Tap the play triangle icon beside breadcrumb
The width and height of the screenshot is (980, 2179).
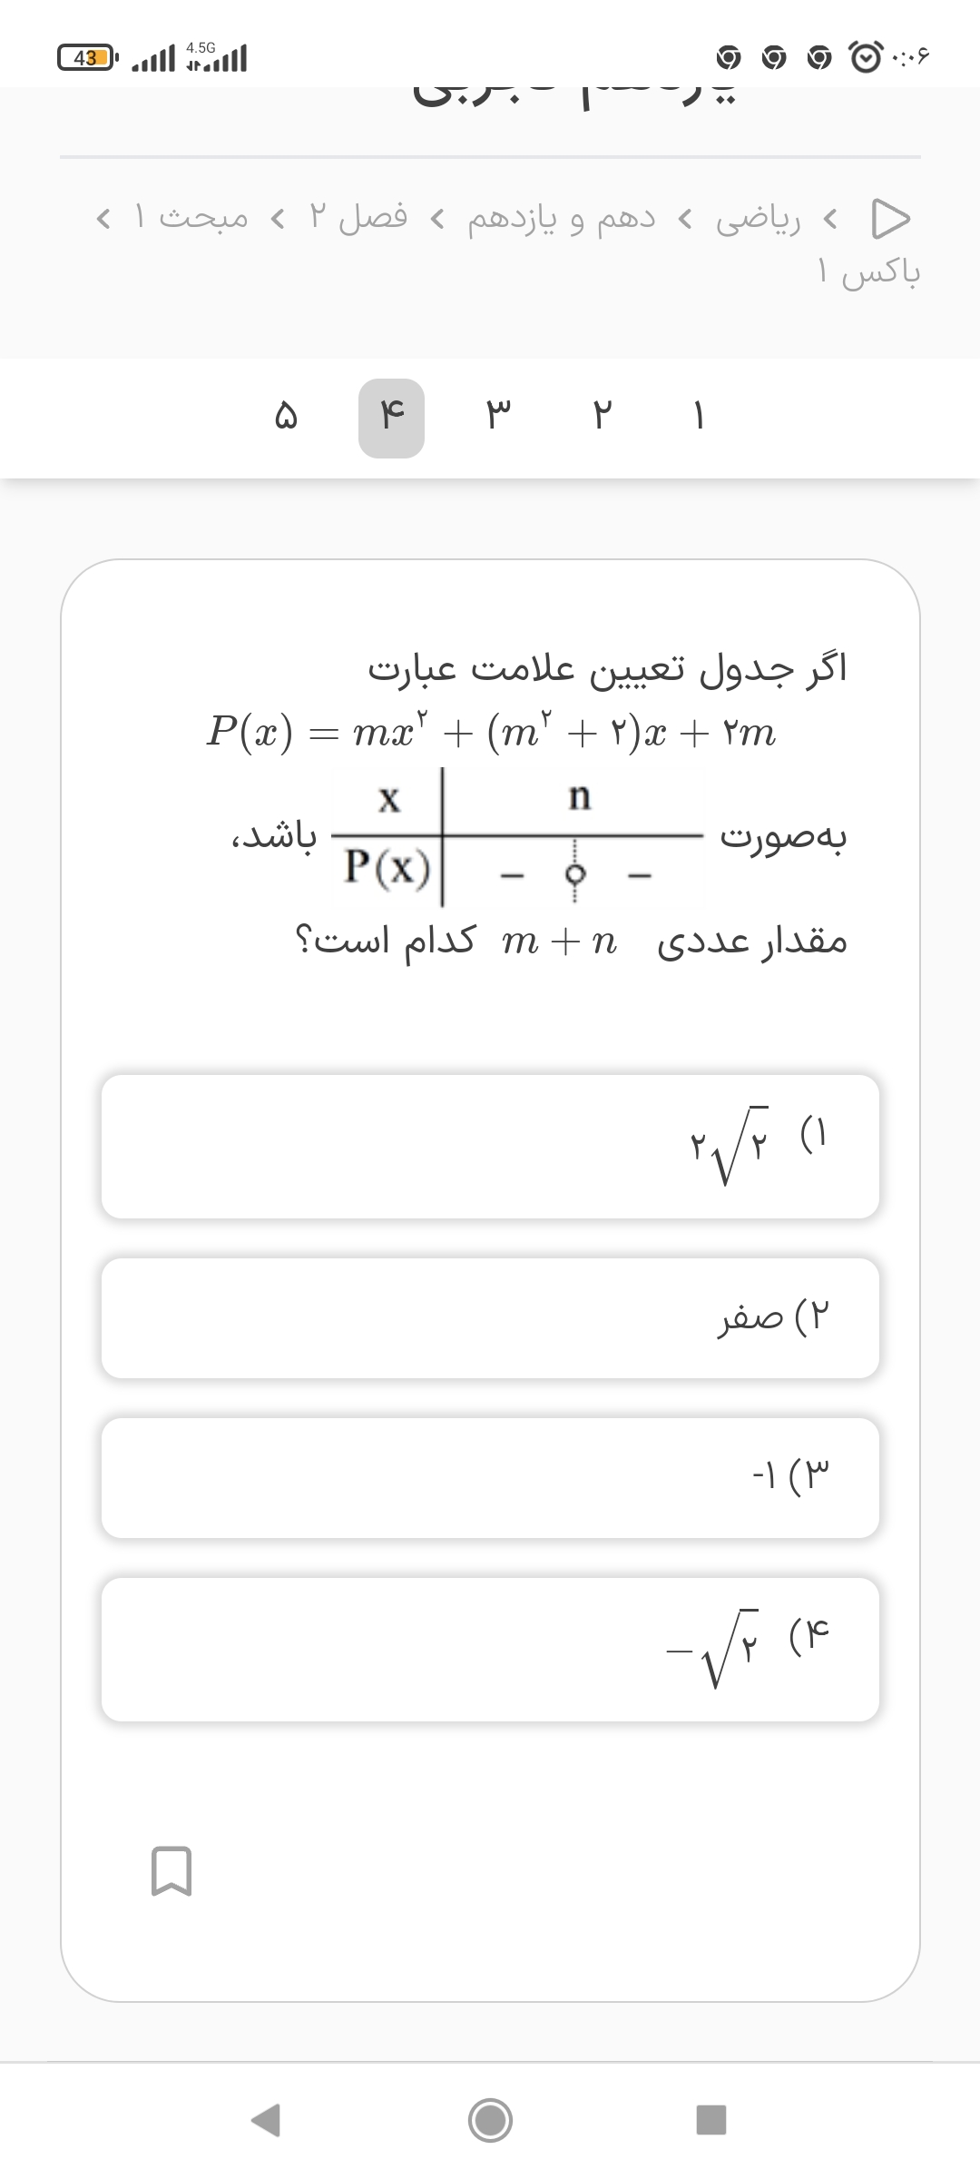(889, 219)
